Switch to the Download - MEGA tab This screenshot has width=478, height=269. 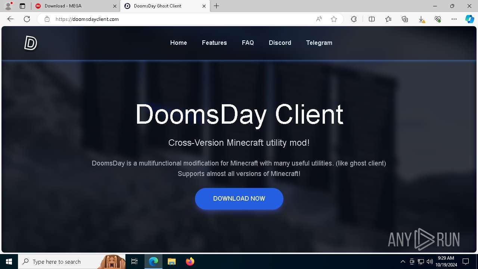[x=76, y=6]
